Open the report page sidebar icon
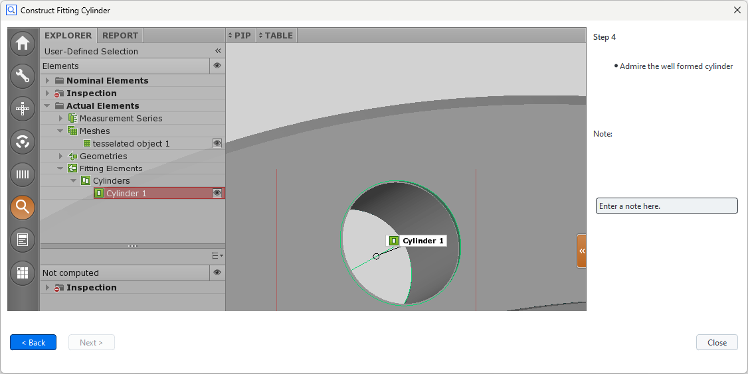 click(23, 239)
